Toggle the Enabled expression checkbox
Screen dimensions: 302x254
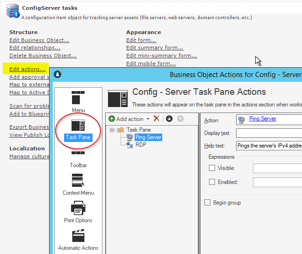[212, 182]
